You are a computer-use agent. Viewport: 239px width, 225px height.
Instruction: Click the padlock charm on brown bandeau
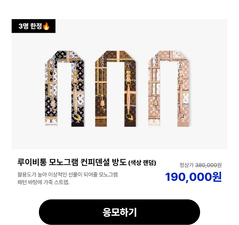102,103
